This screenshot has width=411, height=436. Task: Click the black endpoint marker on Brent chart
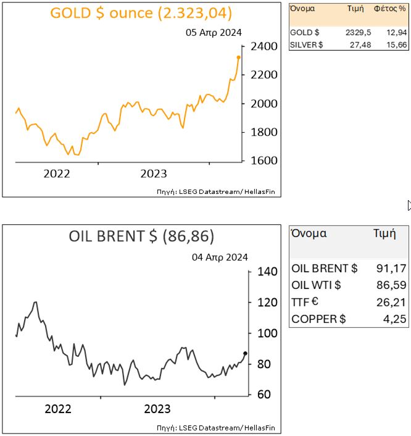click(245, 353)
